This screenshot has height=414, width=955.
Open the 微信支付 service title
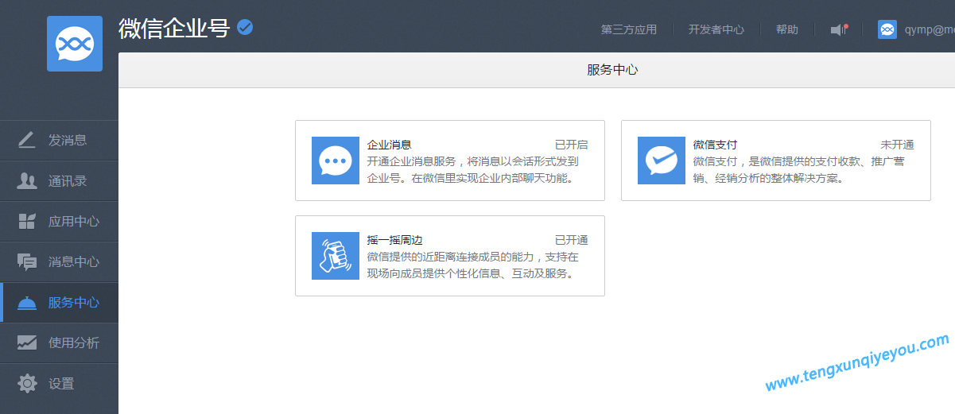[x=715, y=145]
